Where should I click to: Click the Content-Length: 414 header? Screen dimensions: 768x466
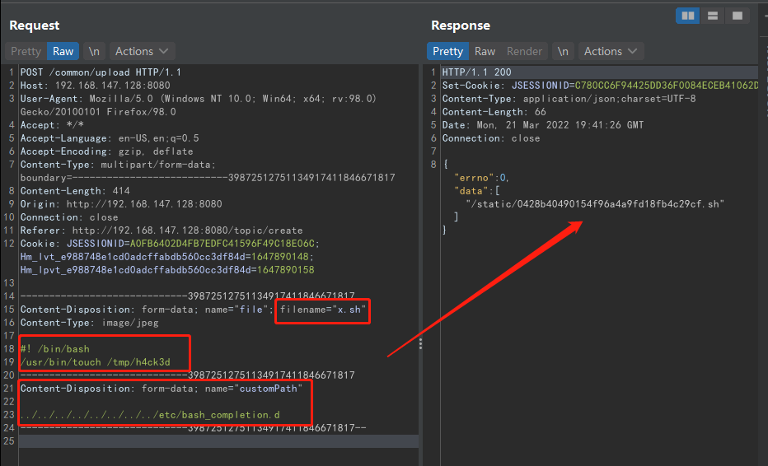(75, 191)
